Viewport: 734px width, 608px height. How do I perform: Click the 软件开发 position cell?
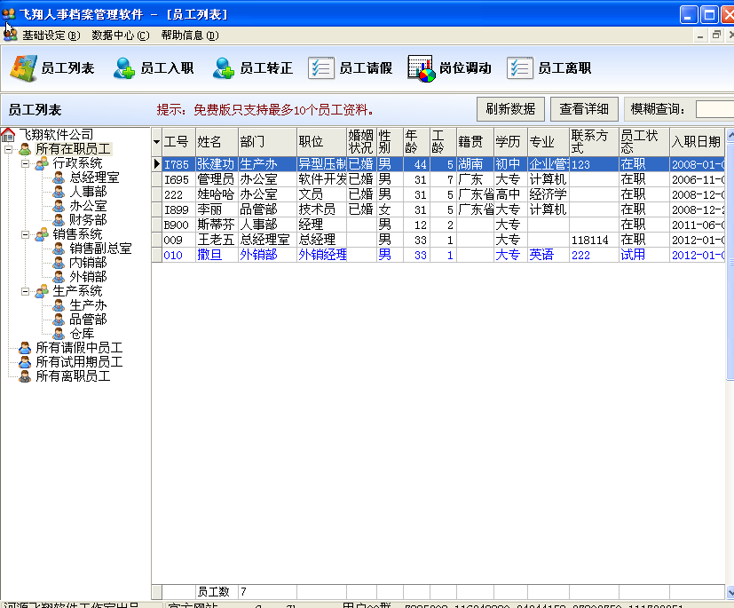coord(321,179)
